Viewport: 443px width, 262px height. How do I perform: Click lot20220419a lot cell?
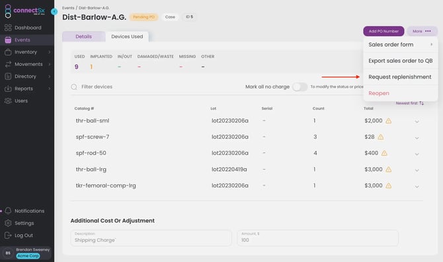coord(229,170)
